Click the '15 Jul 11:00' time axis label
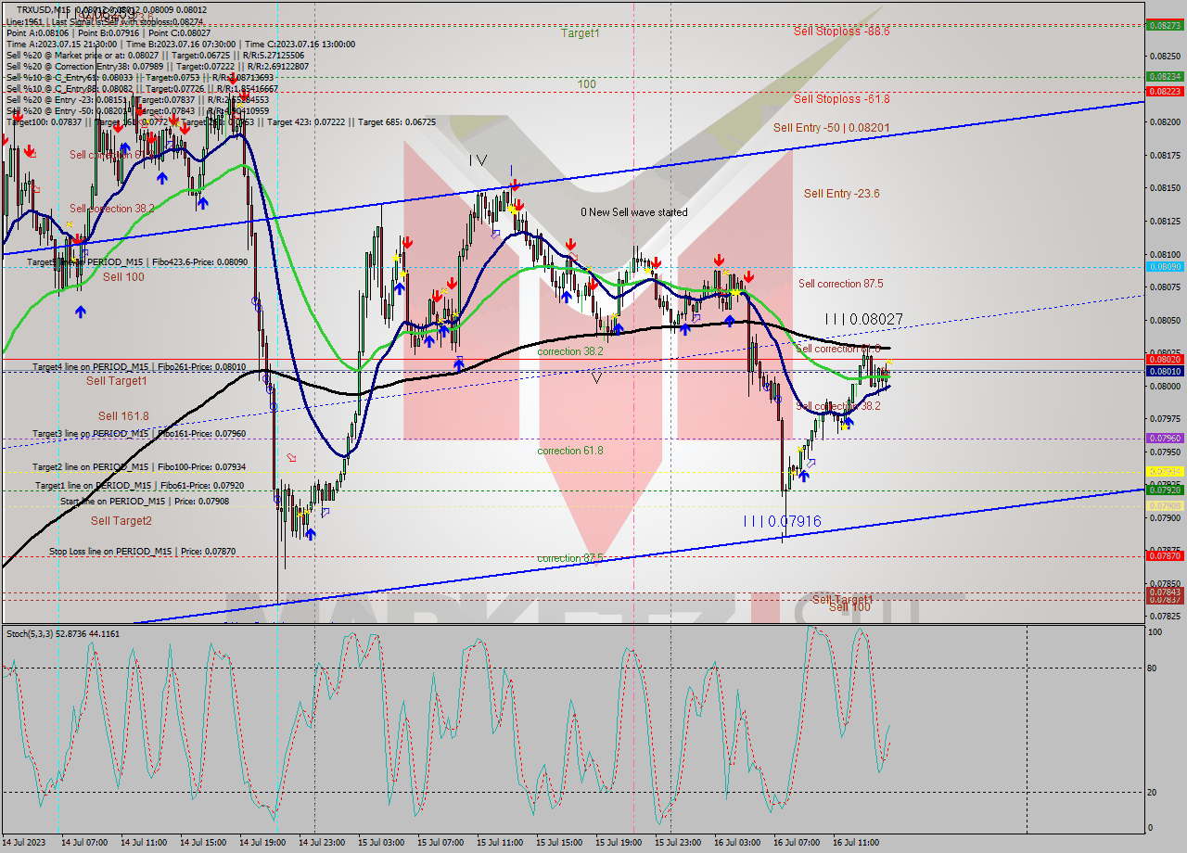Image resolution: width=1187 pixels, height=853 pixels. click(499, 843)
